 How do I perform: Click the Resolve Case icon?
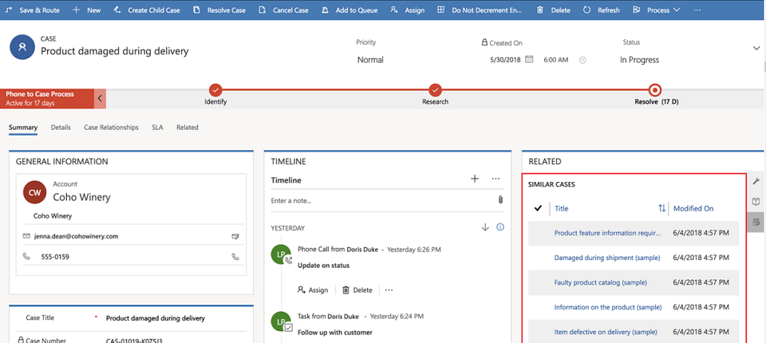pyautogui.click(x=196, y=10)
